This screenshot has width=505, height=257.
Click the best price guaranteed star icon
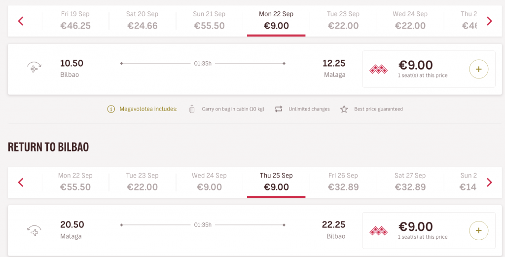[x=344, y=109]
